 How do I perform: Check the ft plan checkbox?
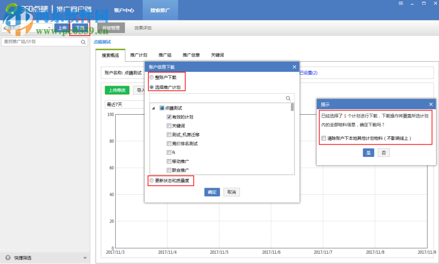(169, 153)
